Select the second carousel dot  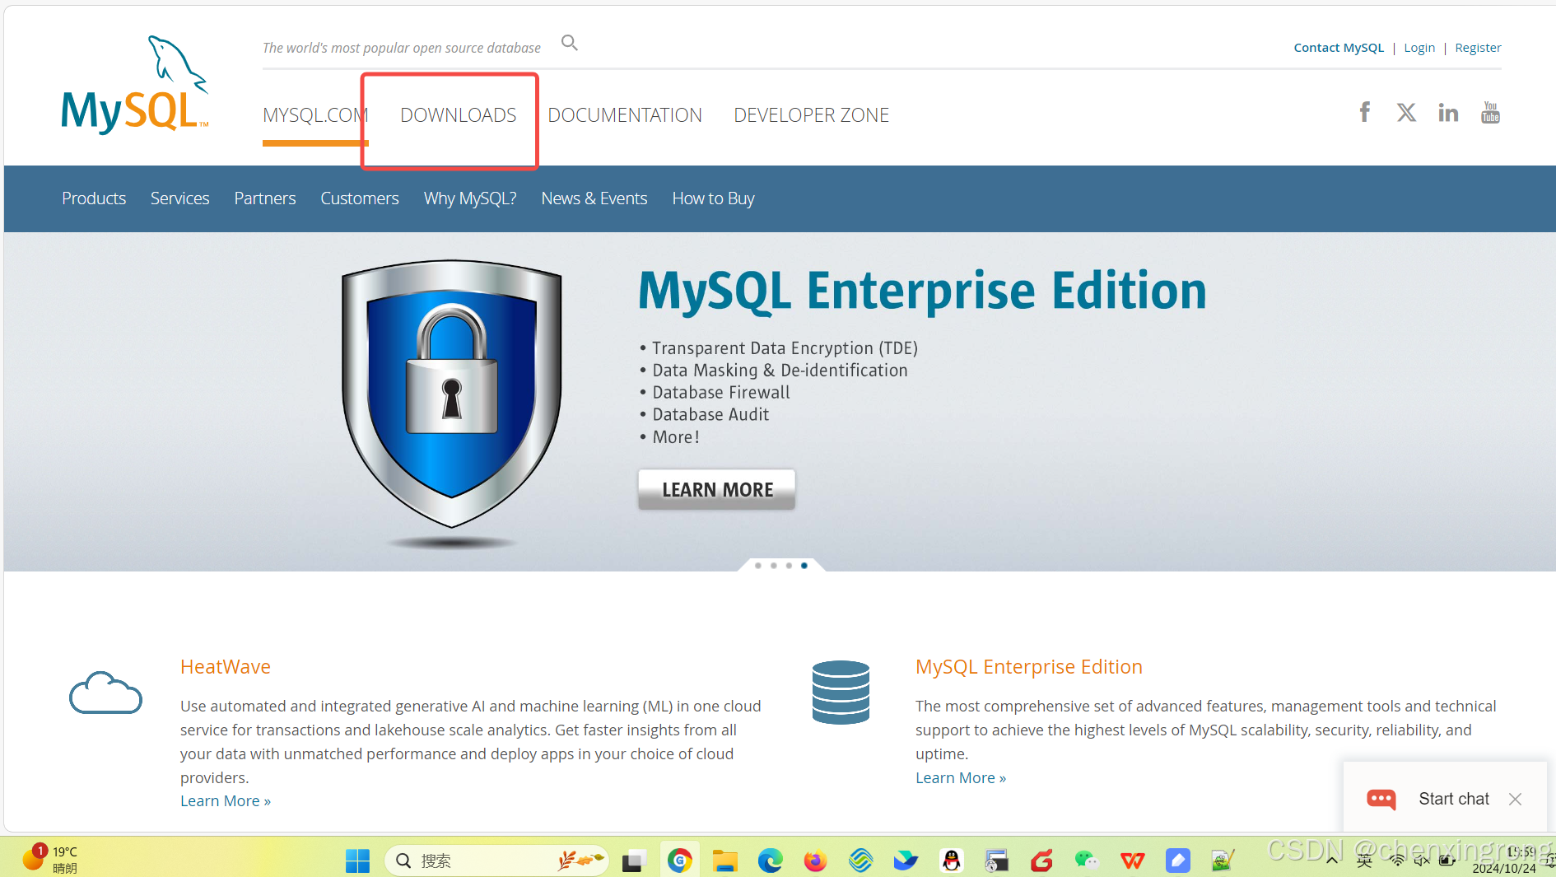click(x=774, y=566)
